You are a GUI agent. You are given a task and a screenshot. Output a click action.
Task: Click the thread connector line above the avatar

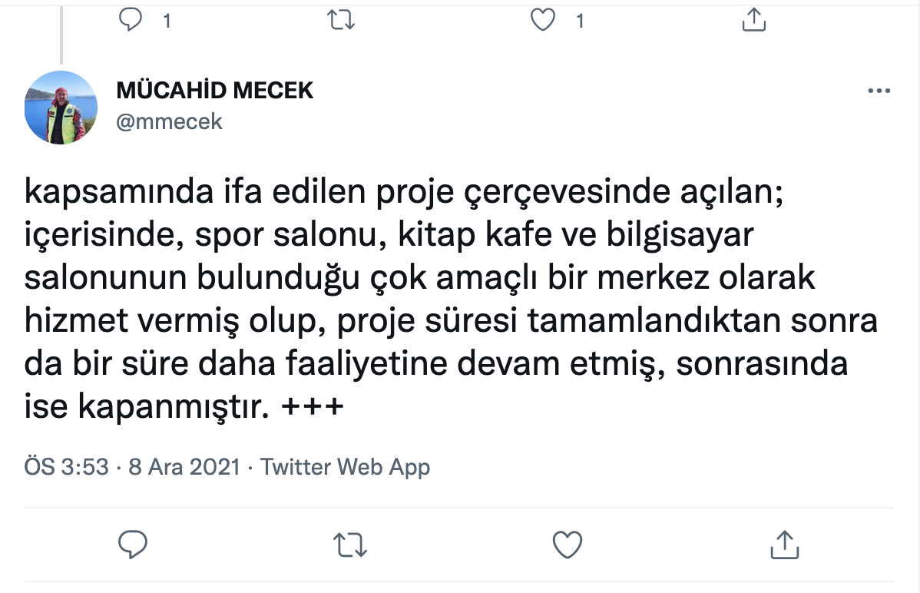61,35
